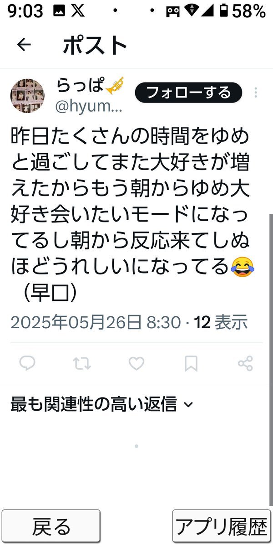Tap the post timestamp 2025年05月26日 8:30
Screen dimensions: 273x547
(96, 322)
